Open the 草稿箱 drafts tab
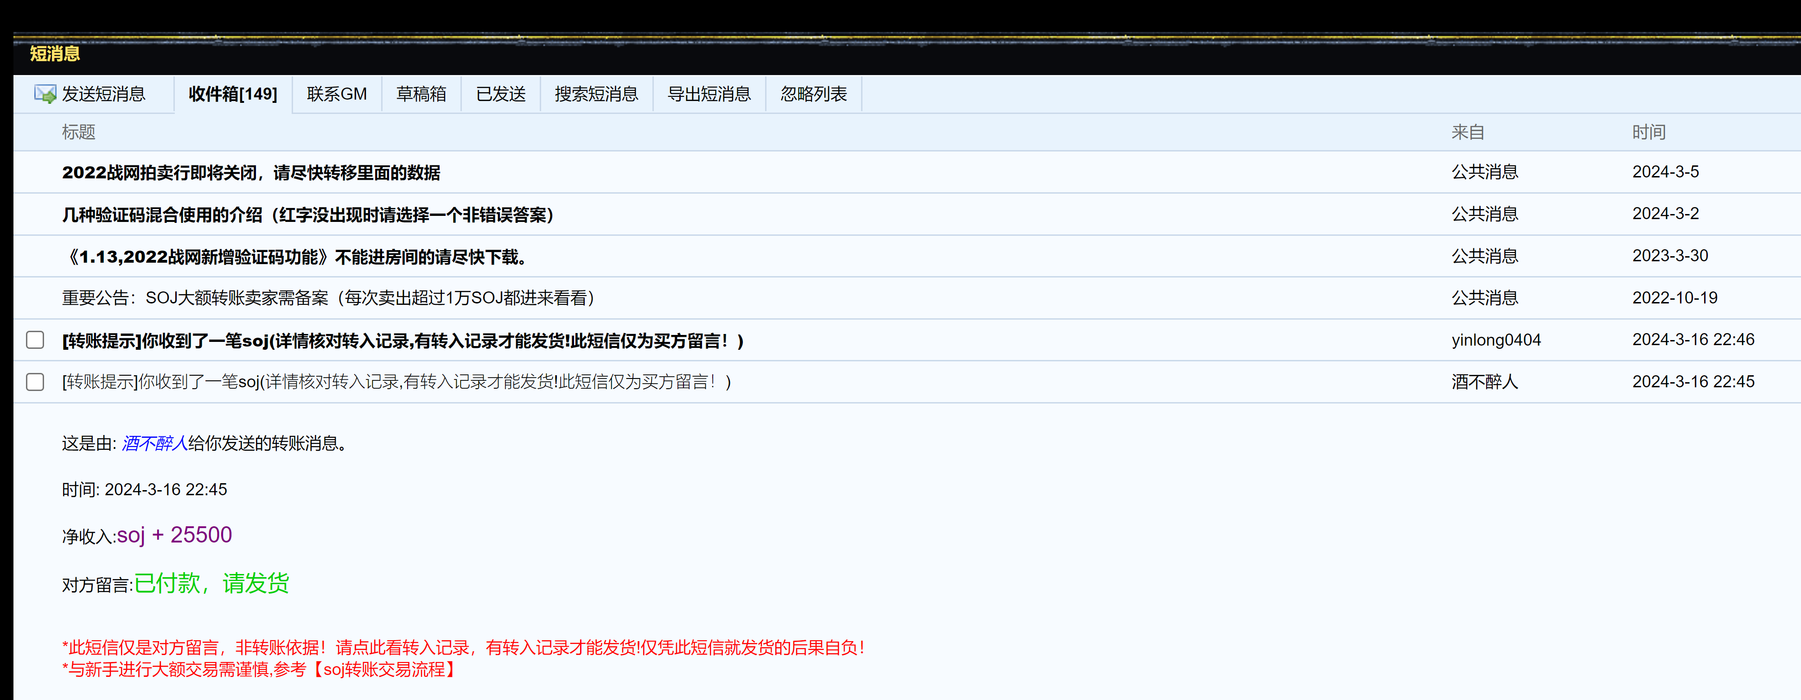The width and height of the screenshot is (1801, 700). click(421, 95)
